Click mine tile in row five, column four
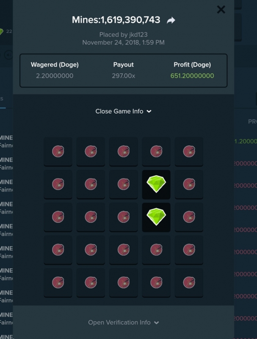Viewport: 257px width, 339px height. 156,283
